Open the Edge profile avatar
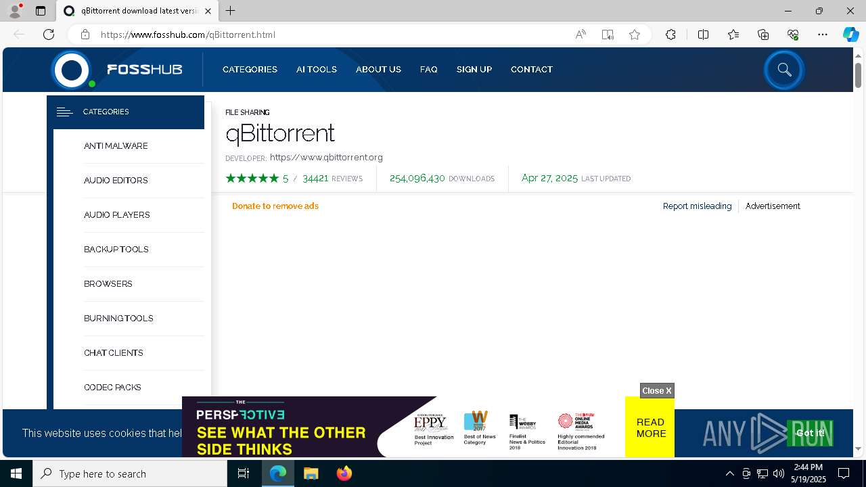The height and width of the screenshot is (487, 866). [15, 11]
